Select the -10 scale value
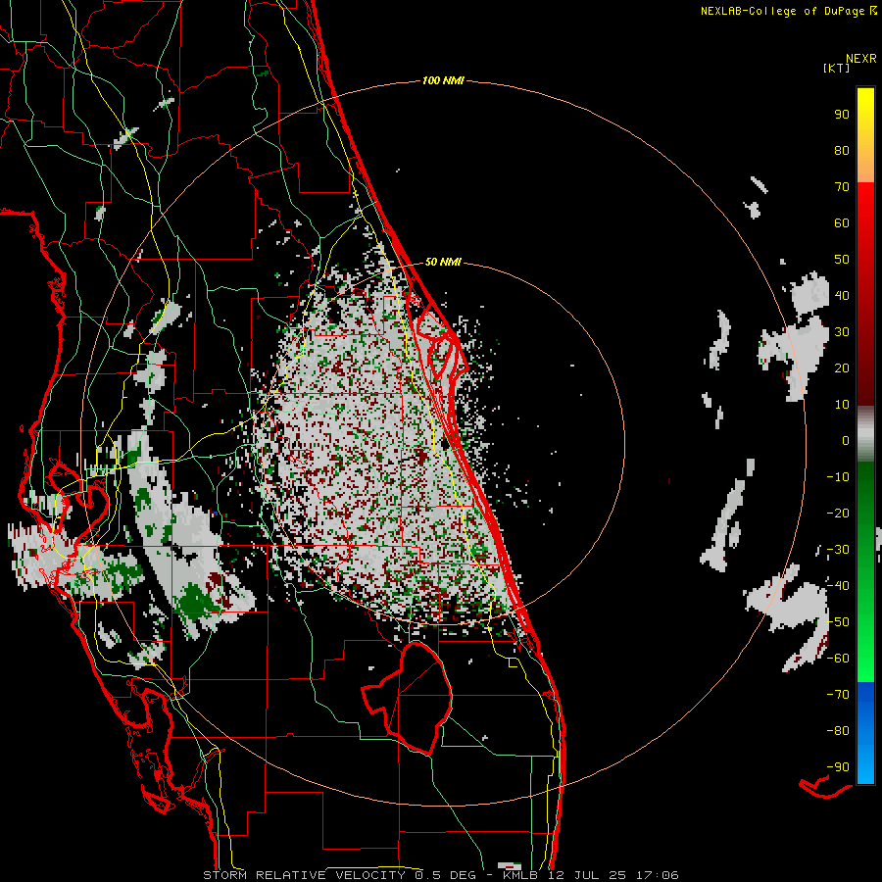Screen dimensions: 882x882 click(838, 477)
